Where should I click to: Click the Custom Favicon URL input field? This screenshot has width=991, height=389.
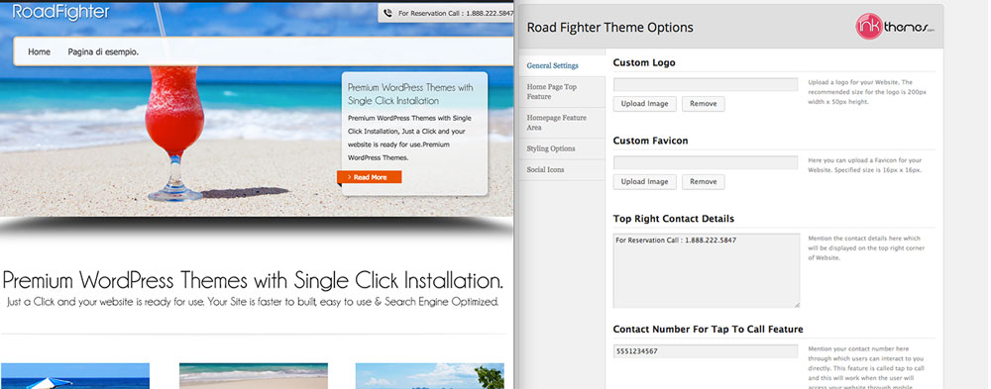click(706, 163)
